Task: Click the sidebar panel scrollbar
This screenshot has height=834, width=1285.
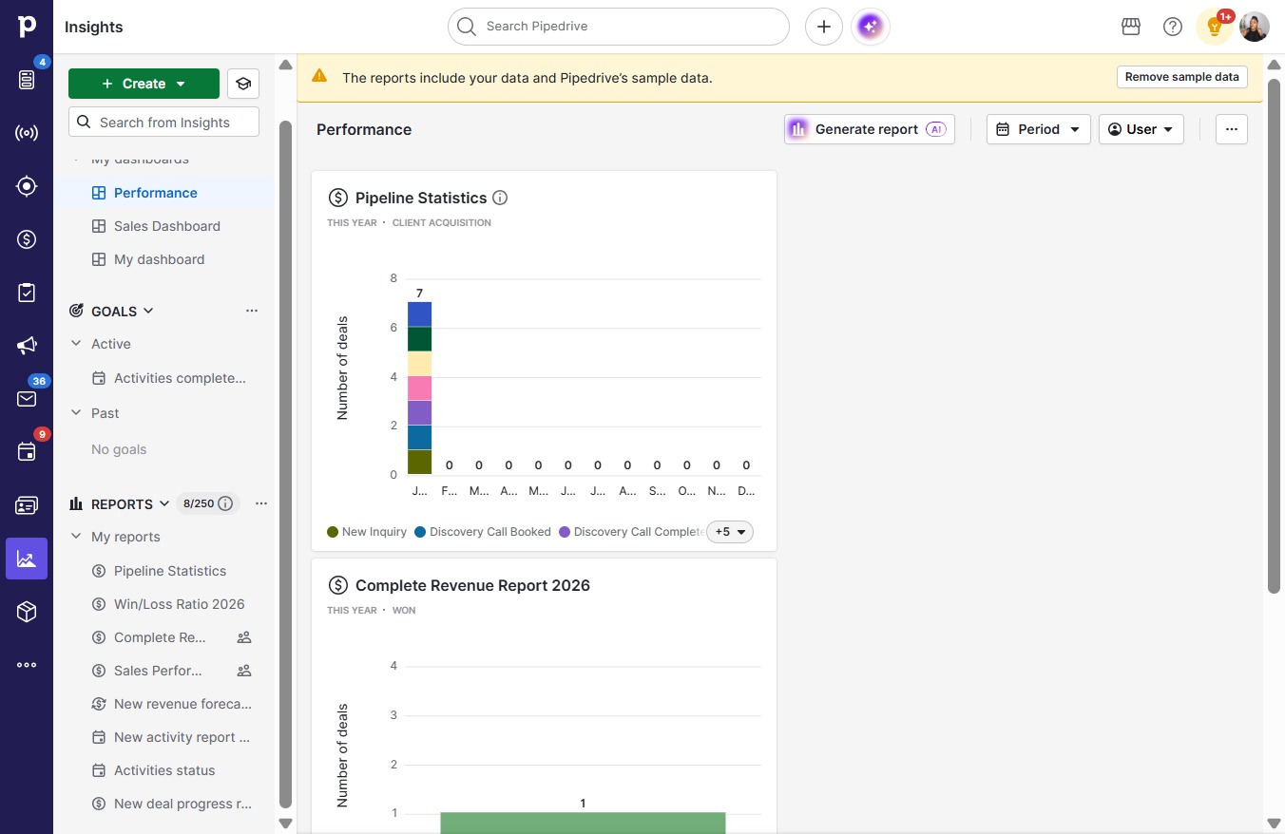Action: click(285, 464)
